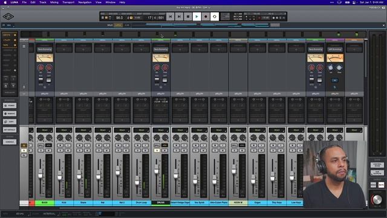The height and width of the screenshot is (218, 387).
Task: Click the monitor level knob at bottom right
Action: 377,199
